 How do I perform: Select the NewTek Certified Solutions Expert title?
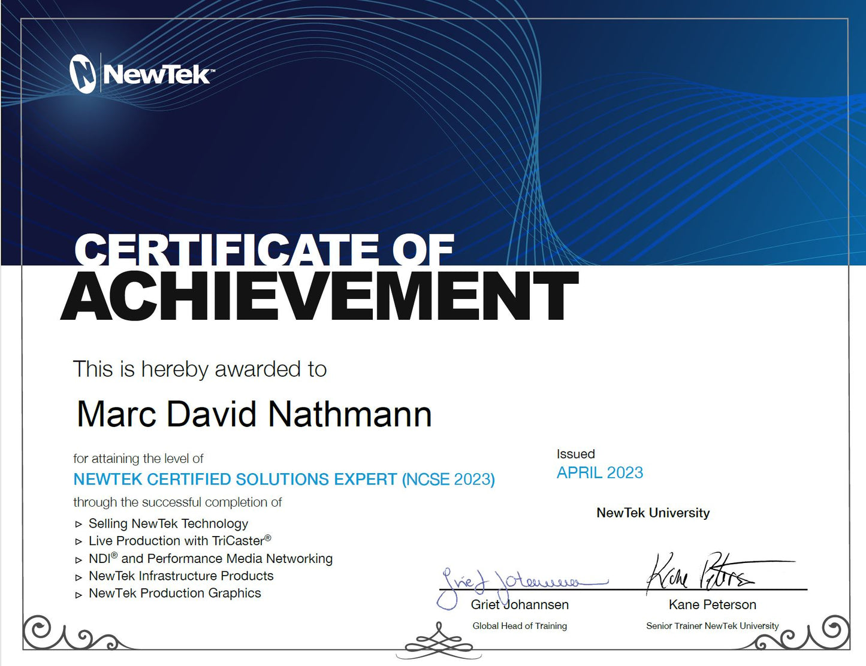pyautogui.click(x=283, y=480)
